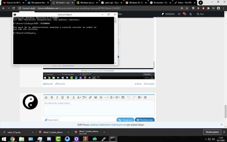Expand the more options ellipsis dropdown
This screenshot has height=142, width=227.
click(106, 97)
